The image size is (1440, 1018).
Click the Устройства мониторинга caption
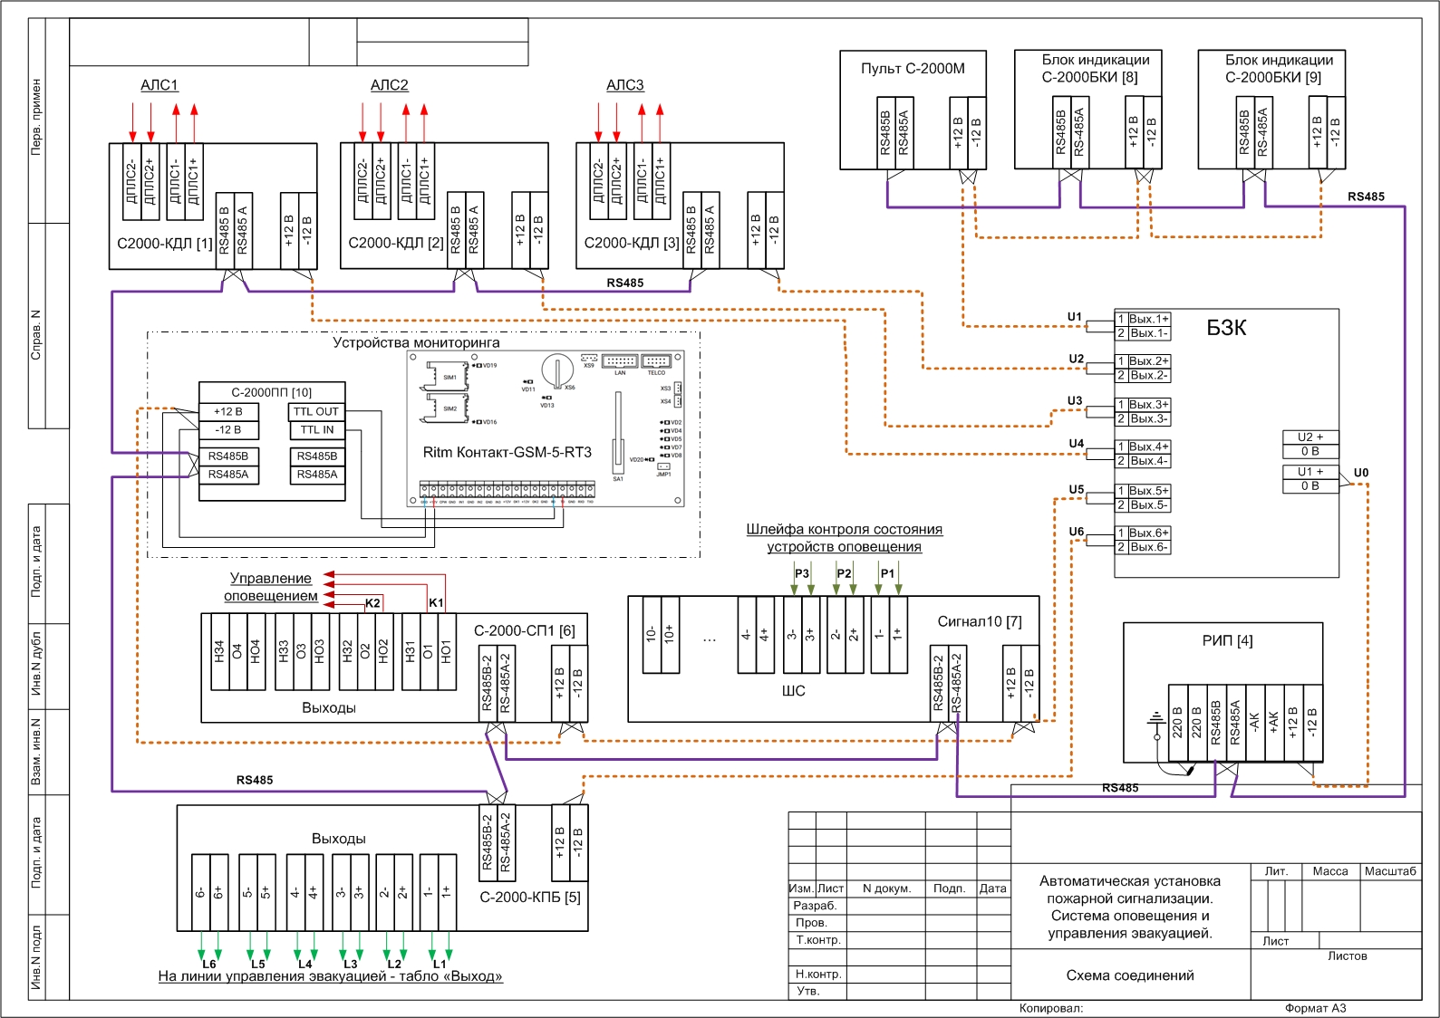(x=416, y=342)
